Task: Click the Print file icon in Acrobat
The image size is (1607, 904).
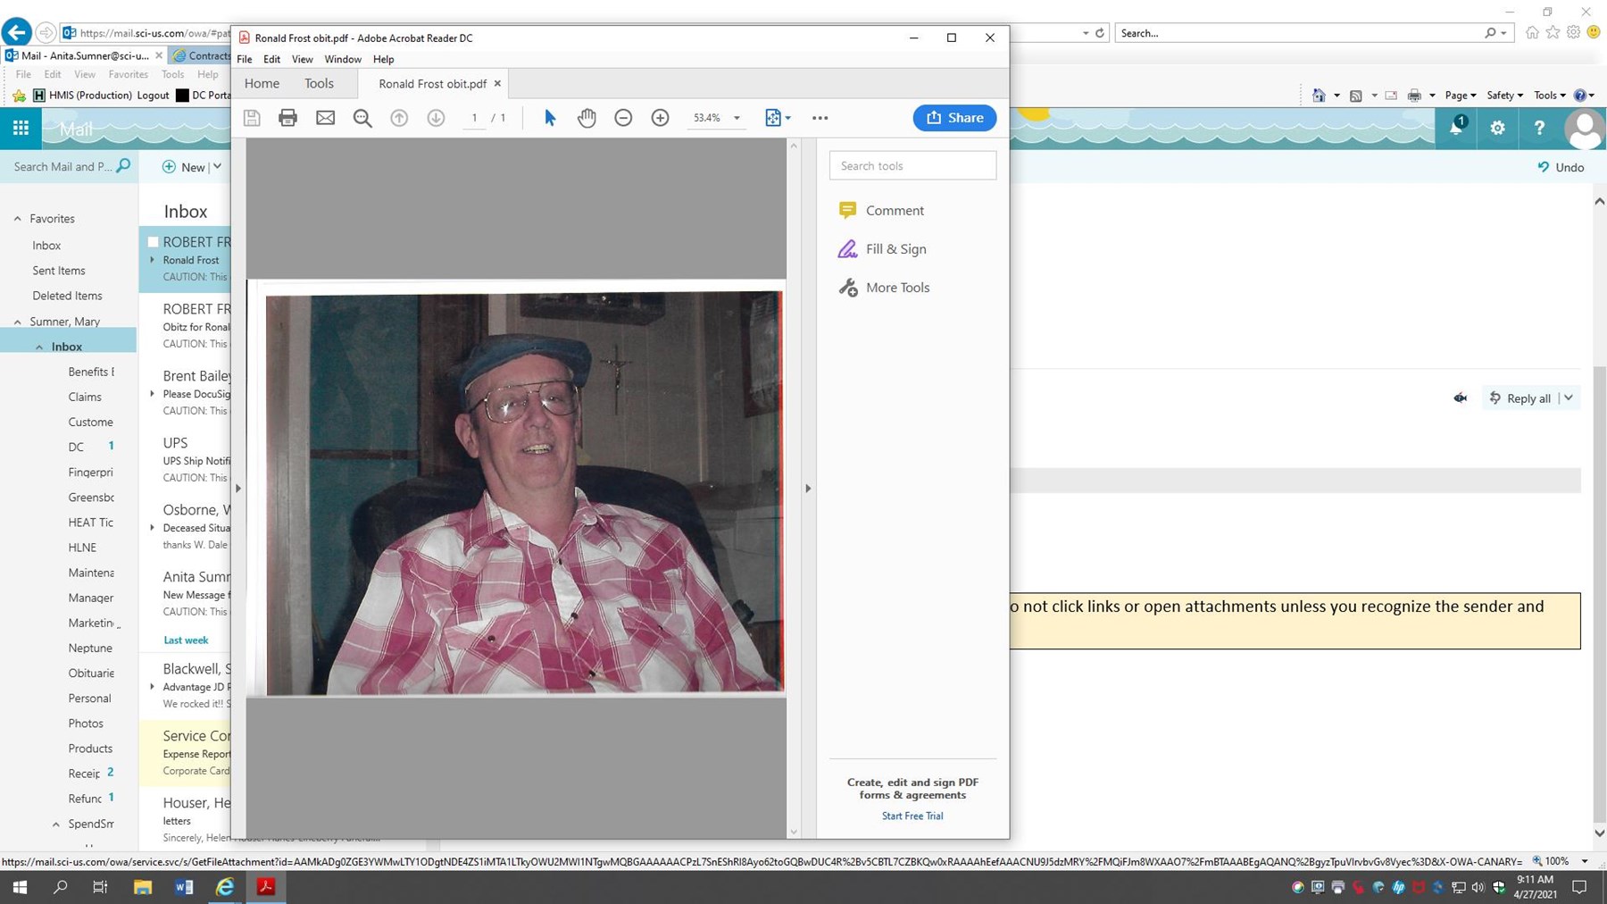Action: click(287, 118)
